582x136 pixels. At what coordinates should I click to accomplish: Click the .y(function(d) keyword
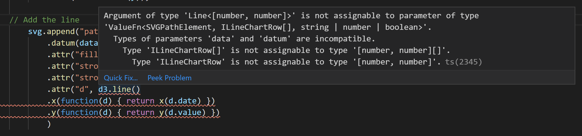(x=79, y=113)
